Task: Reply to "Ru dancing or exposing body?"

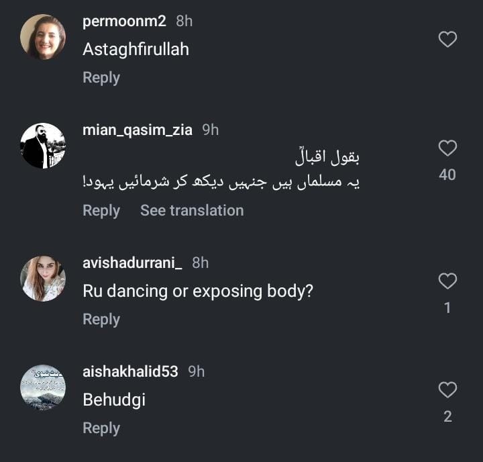Action: click(x=101, y=320)
